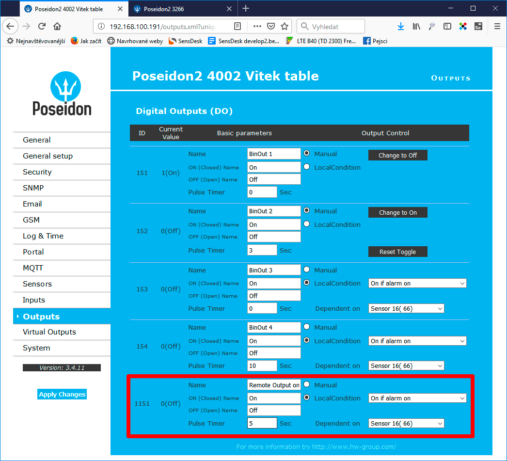The image size is (507, 461).
Task: Open the Library icon in toolbar
Action: coord(416,27)
